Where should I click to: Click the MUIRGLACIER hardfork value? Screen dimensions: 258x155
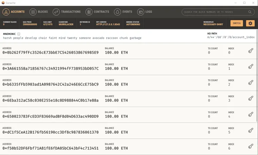click(66, 24)
